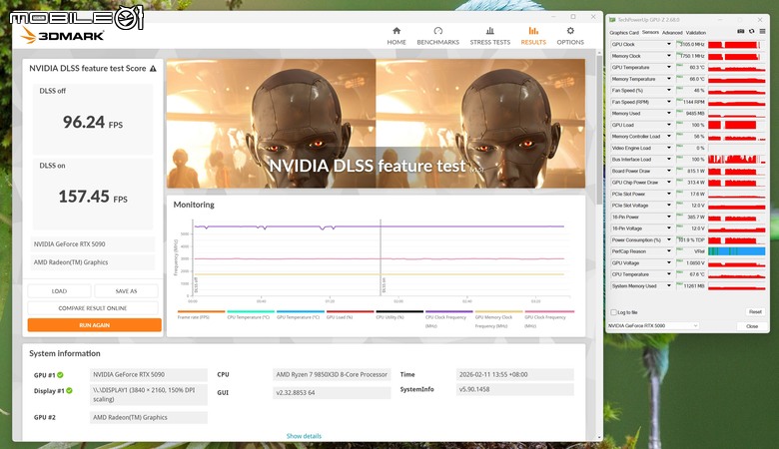The image size is (779, 449).
Task: Click the 2026-02-11 13:55 time value
Action: (514, 374)
